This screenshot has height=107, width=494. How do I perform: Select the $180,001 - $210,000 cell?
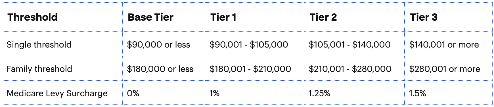[255, 69]
